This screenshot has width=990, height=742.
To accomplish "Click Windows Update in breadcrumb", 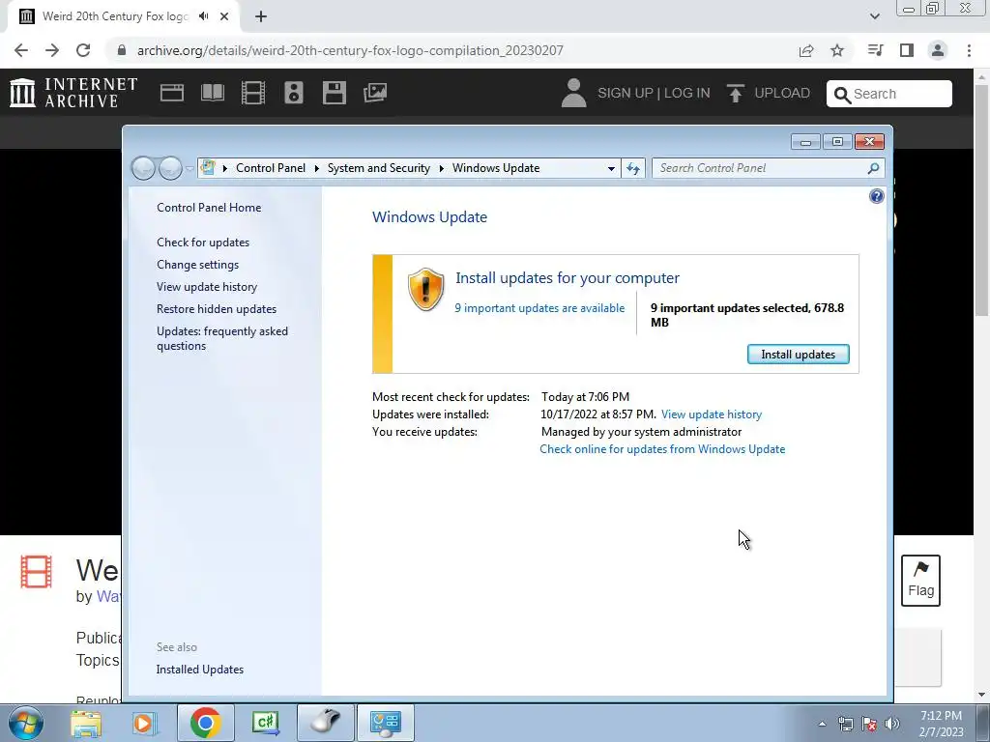I will click(x=496, y=168).
